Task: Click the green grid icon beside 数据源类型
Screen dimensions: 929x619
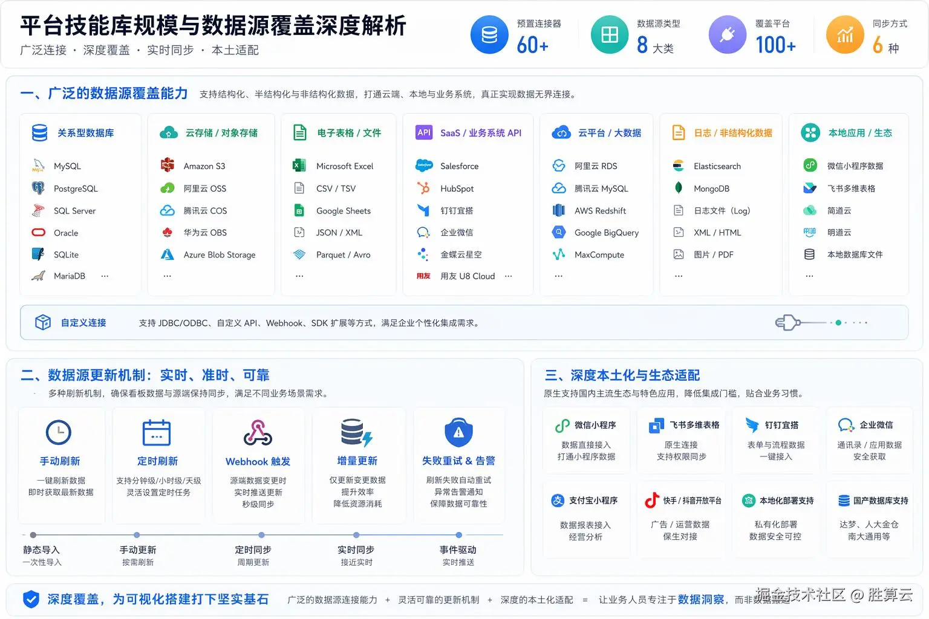Action: 610,35
